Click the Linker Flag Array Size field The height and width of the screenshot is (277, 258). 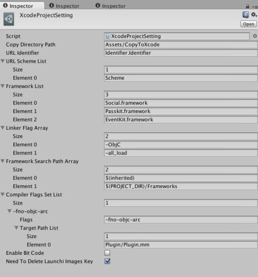[x=181, y=136]
